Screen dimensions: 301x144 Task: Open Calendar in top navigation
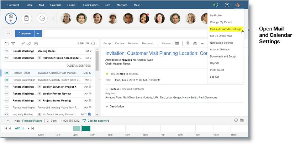(x=56, y=5)
